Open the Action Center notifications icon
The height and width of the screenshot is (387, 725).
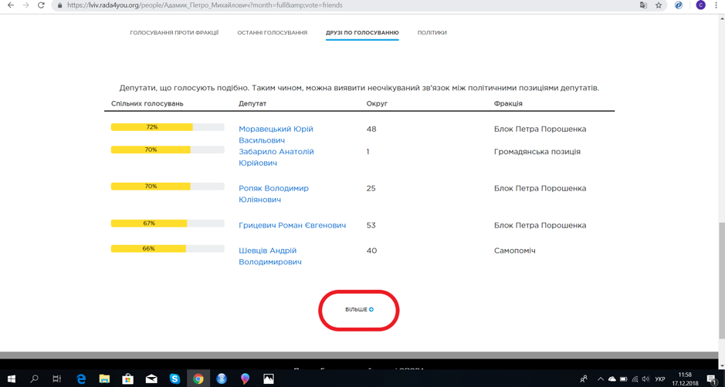(x=713, y=379)
